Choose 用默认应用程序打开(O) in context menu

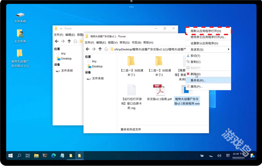pos(208,31)
